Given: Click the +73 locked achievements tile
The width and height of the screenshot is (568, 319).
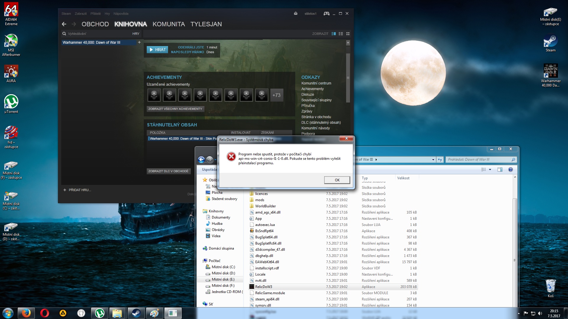Looking at the screenshot, I should 277,95.
